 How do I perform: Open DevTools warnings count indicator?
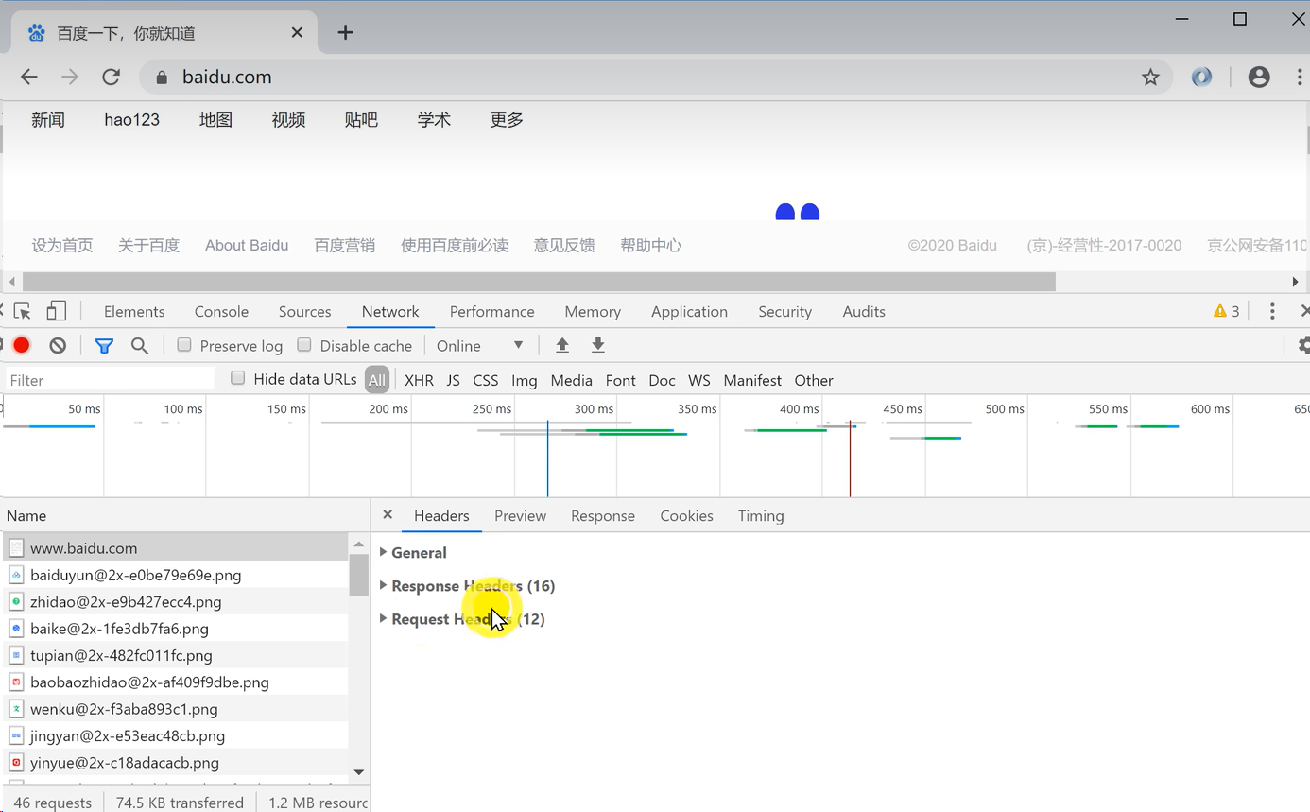(1227, 311)
